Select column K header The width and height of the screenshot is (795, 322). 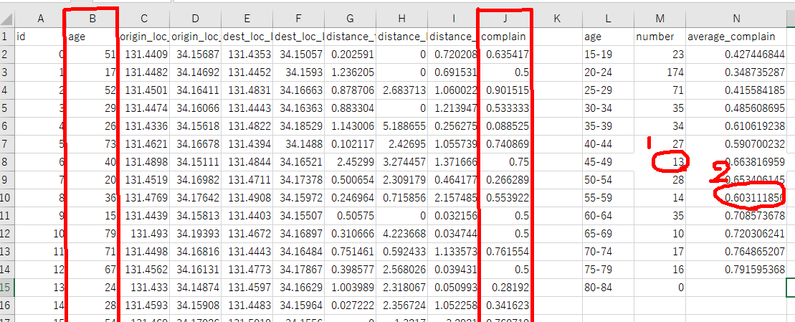click(x=556, y=19)
